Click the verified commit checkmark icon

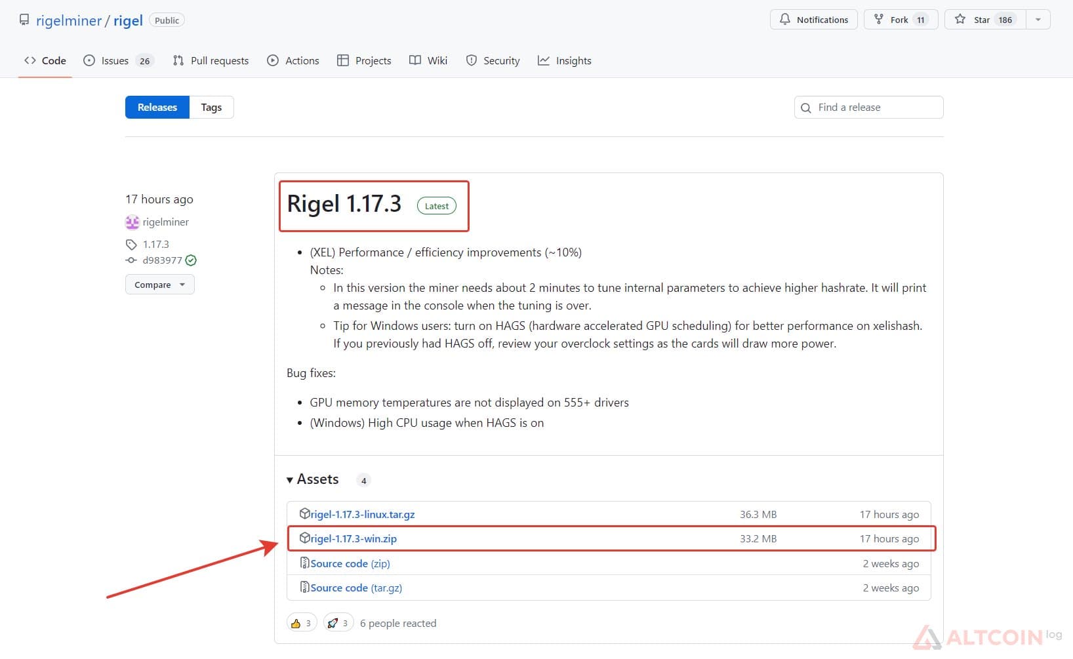191,260
